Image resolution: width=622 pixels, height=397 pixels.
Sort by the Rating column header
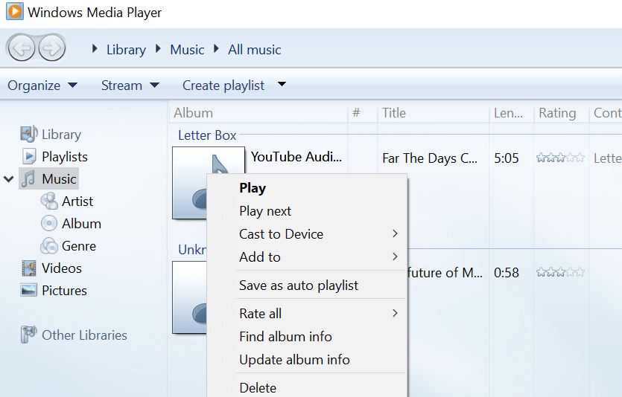(562, 113)
